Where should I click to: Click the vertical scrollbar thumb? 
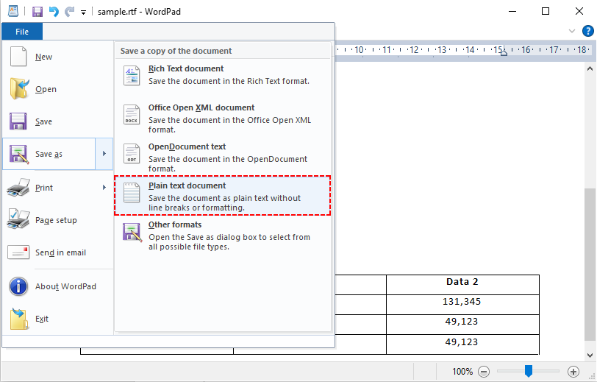(590, 263)
